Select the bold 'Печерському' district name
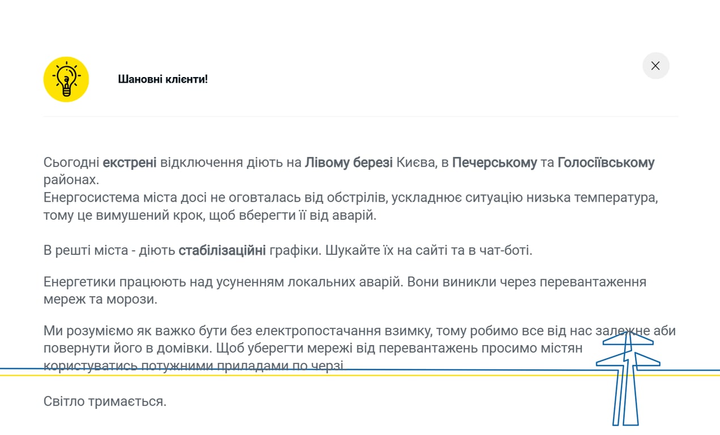The image size is (720, 435). 495,163
